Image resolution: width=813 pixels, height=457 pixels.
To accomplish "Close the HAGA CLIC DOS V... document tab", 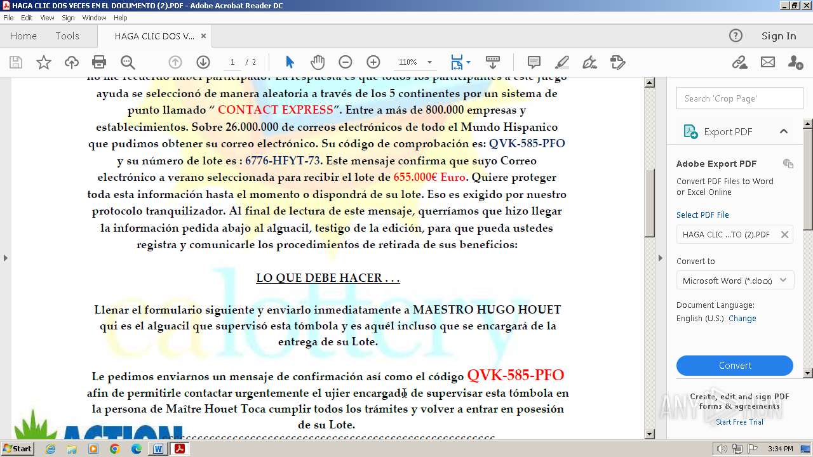I will click(x=204, y=36).
